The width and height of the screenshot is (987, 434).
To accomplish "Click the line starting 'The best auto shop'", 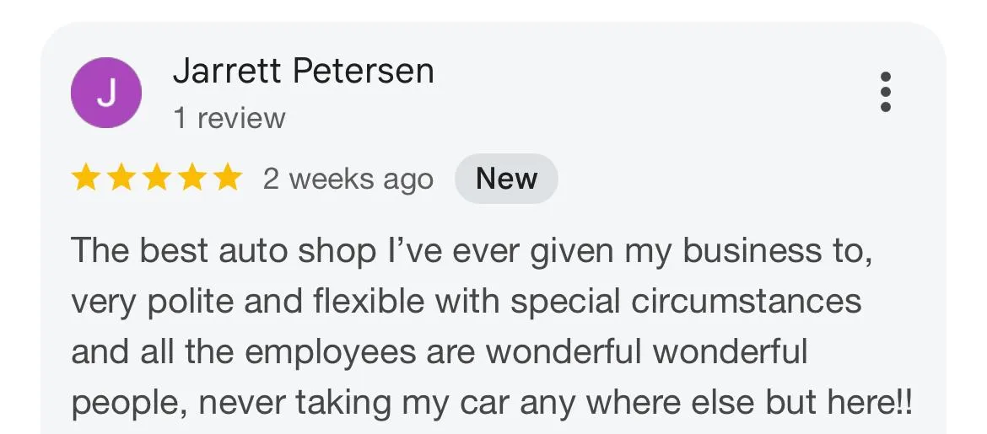I will pyautogui.click(x=472, y=251).
